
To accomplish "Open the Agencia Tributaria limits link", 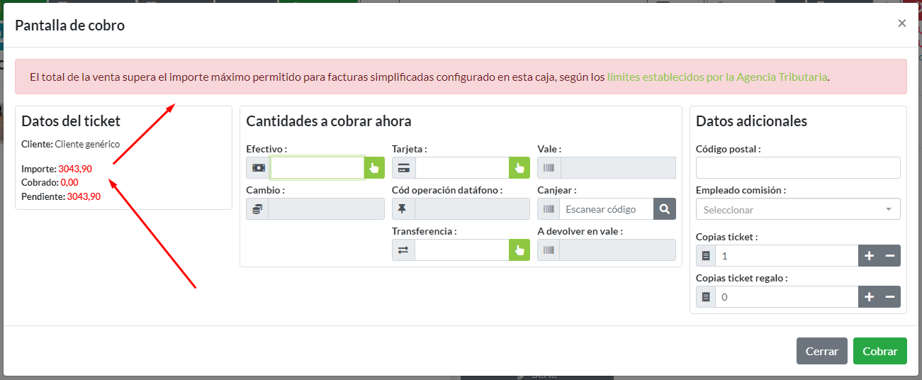I will pyautogui.click(x=717, y=77).
